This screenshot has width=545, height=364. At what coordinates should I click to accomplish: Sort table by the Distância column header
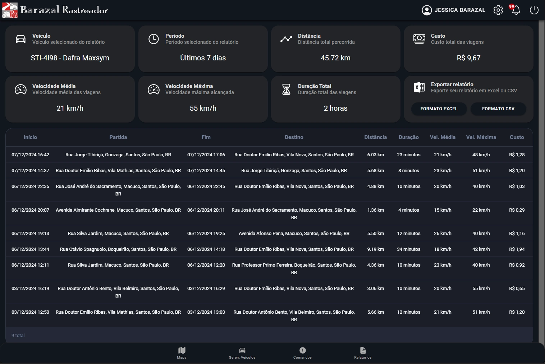click(376, 137)
